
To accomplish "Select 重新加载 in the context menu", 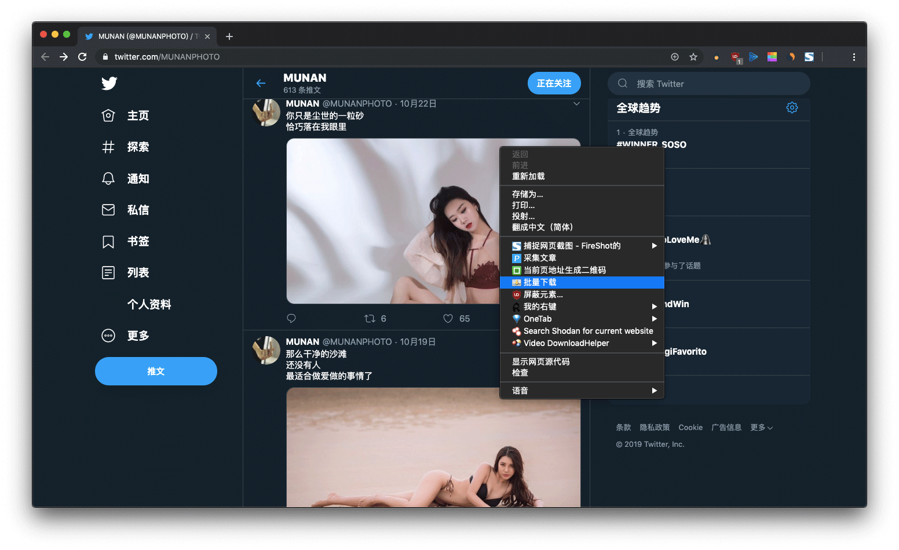I will pyautogui.click(x=582, y=176).
